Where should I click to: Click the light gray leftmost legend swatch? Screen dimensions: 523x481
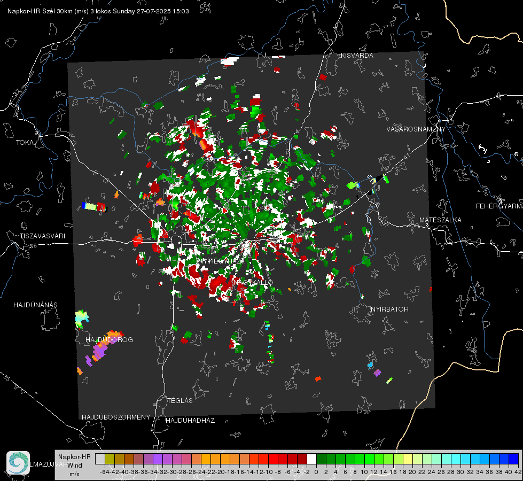pyautogui.click(x=100, y=459)
